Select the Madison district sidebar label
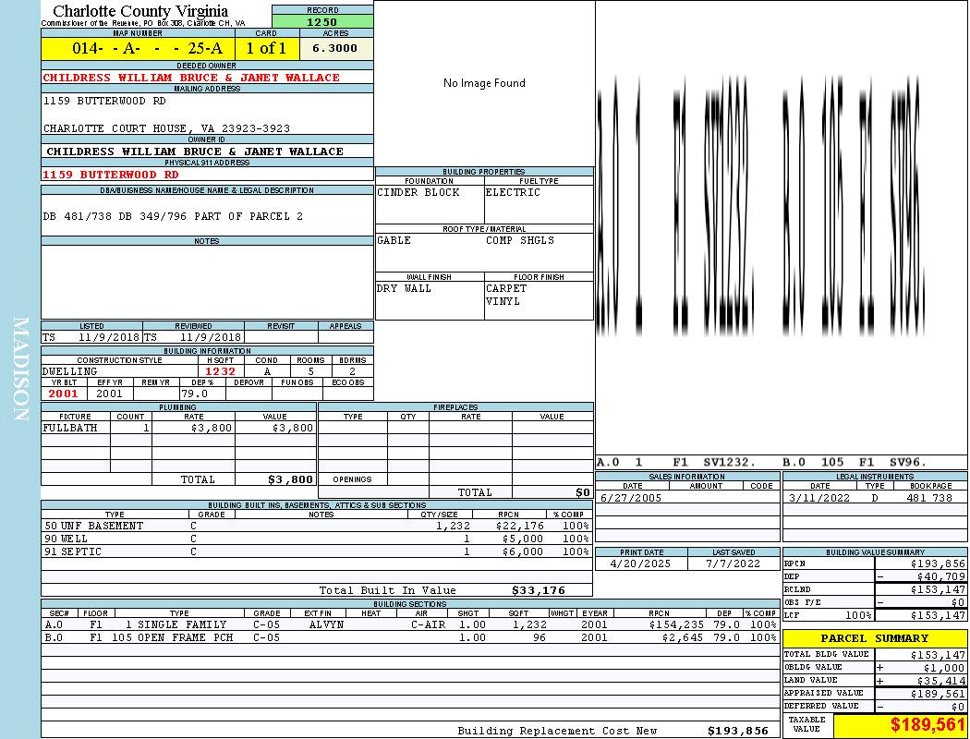The width and height of the screenshot is (970, 739). pos(20,369)
